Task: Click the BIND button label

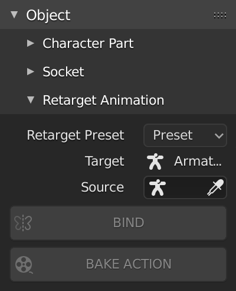Action: pyautogui.click(x=129, y=223)
